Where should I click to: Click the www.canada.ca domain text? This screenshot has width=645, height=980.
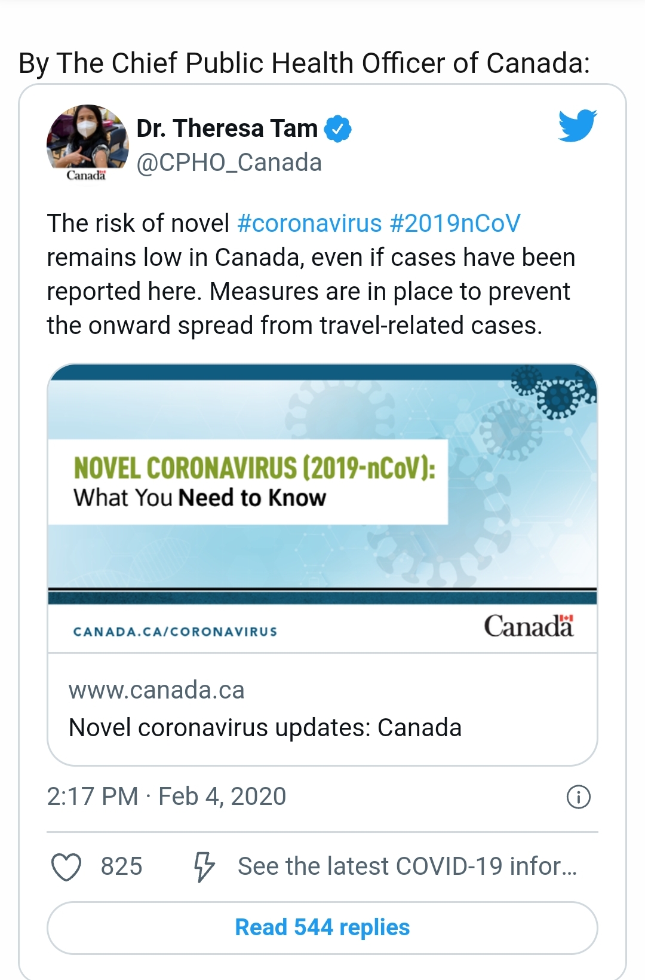point(156,690)
